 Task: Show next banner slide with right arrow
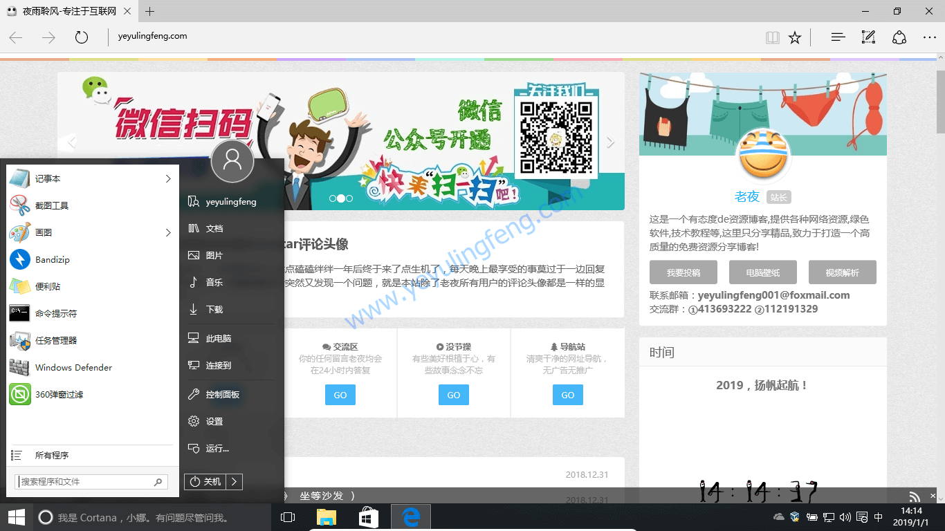610,142
